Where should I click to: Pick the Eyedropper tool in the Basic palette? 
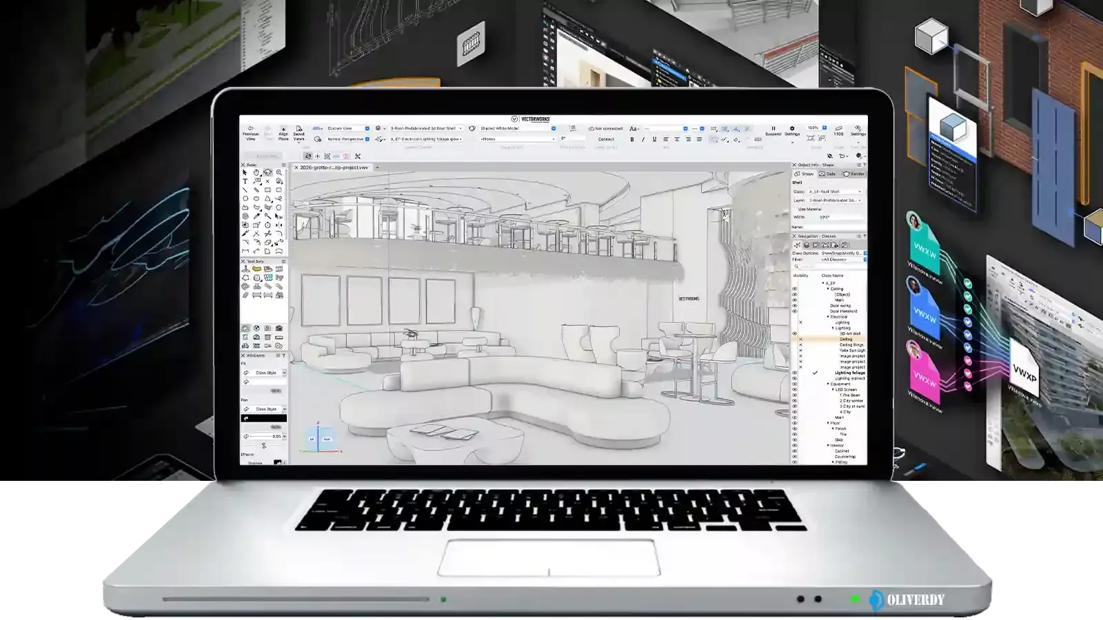point(256,215)
